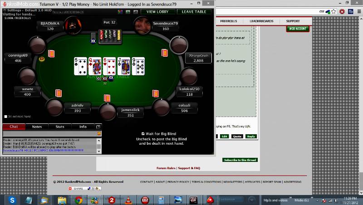Click the green table icon in poker header
This screenshot has height=205, width=363.
click(x=128, y=12)
